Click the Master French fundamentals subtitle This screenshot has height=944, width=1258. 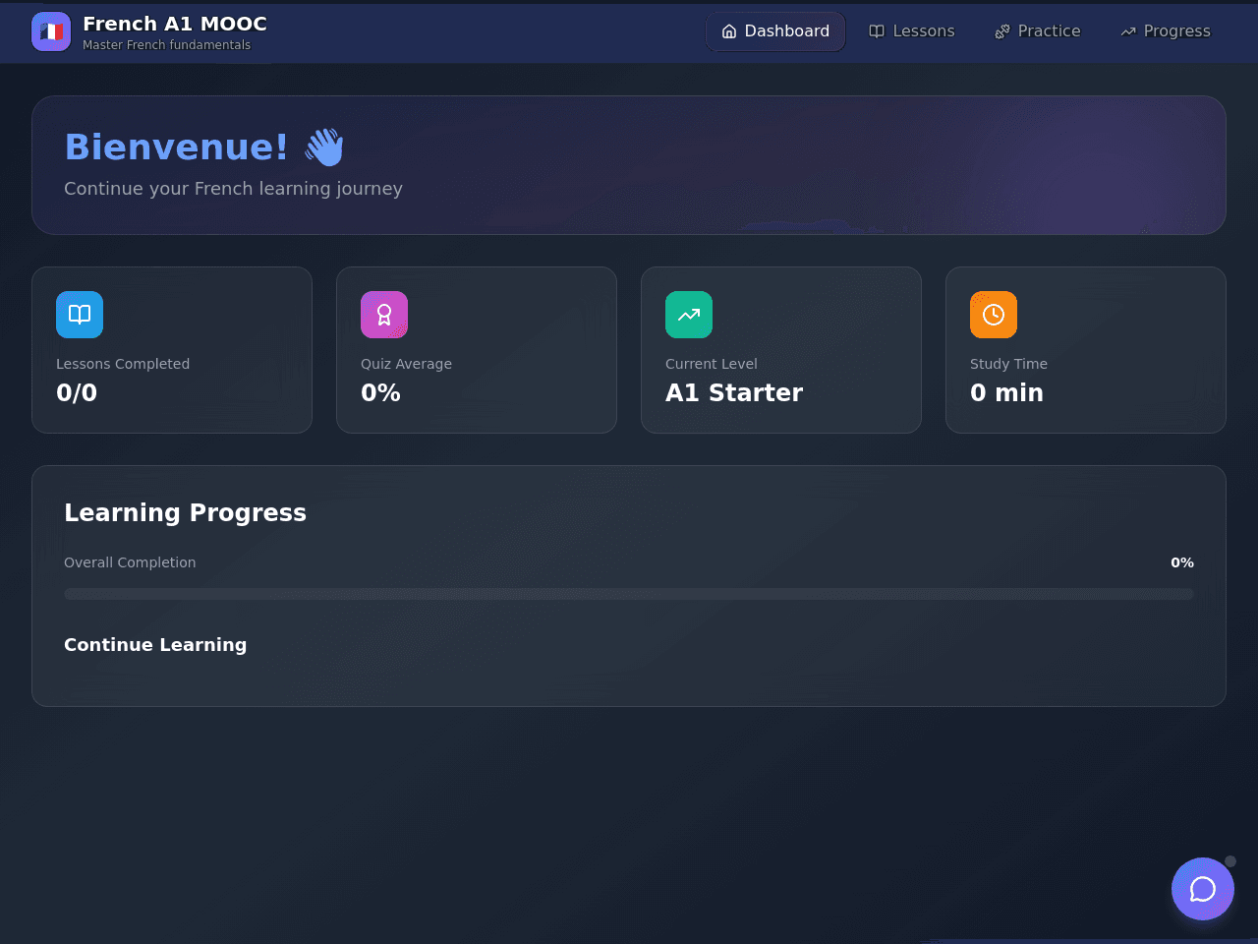166,45
